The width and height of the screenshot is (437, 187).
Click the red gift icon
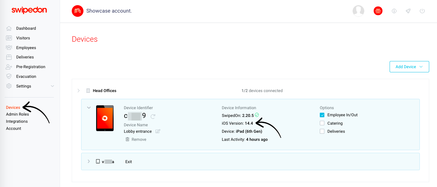pyautogui.click(x=378, y=11)
